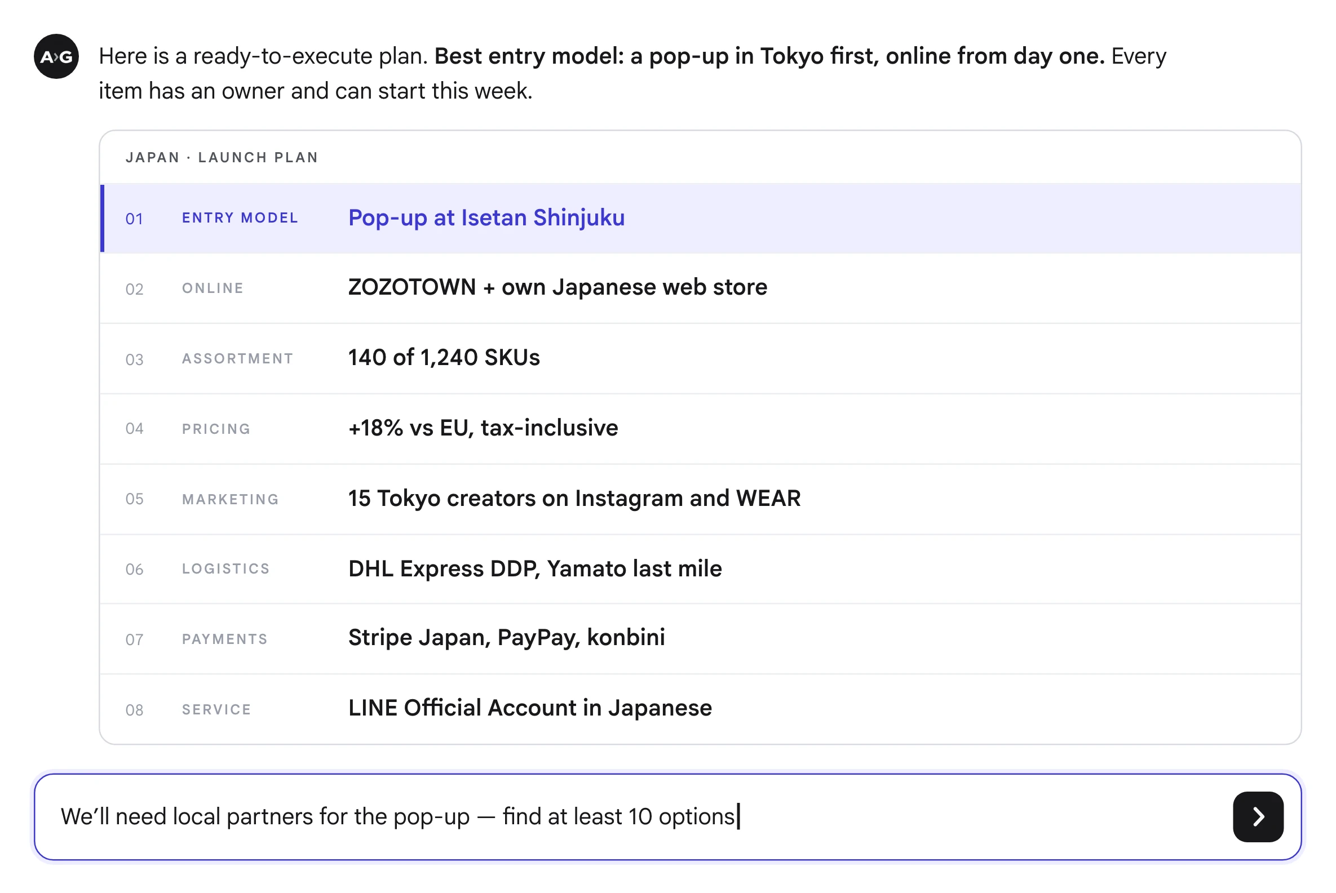Click the JAPAN · LAUNCH PLAN card header
Image resolution: width=1336 pixels, height=893 pixels.
[x=222, y=157]
